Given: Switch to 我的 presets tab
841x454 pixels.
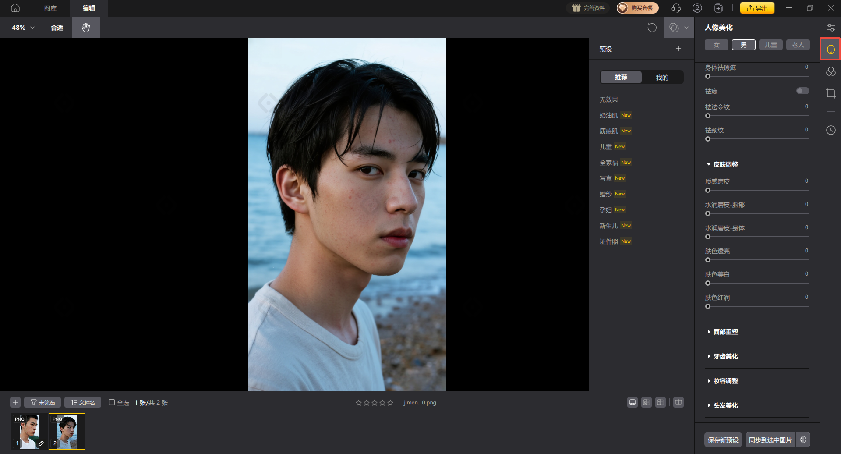Looking at the screenshot, I should point(662,78).
